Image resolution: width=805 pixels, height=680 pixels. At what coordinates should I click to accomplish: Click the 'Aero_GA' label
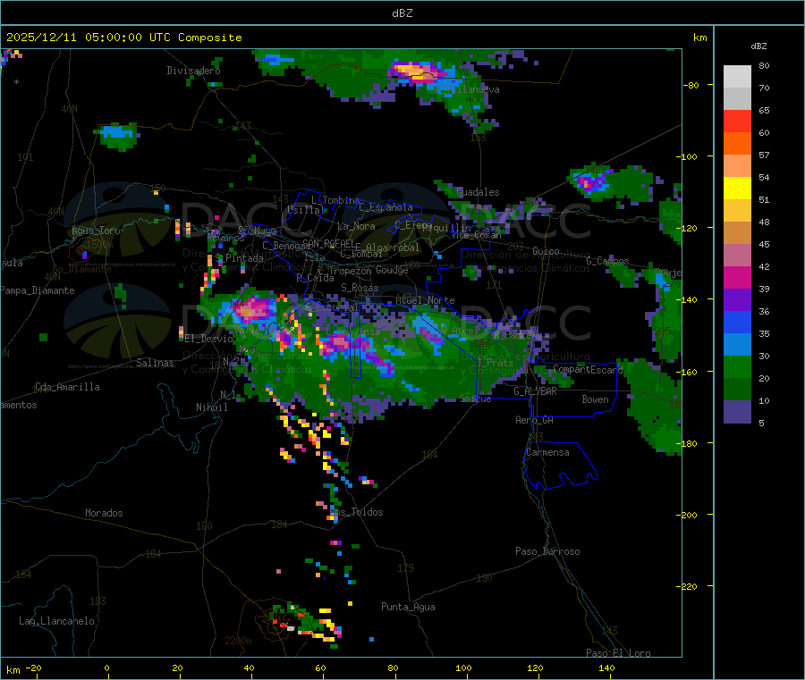coord(534,420)
